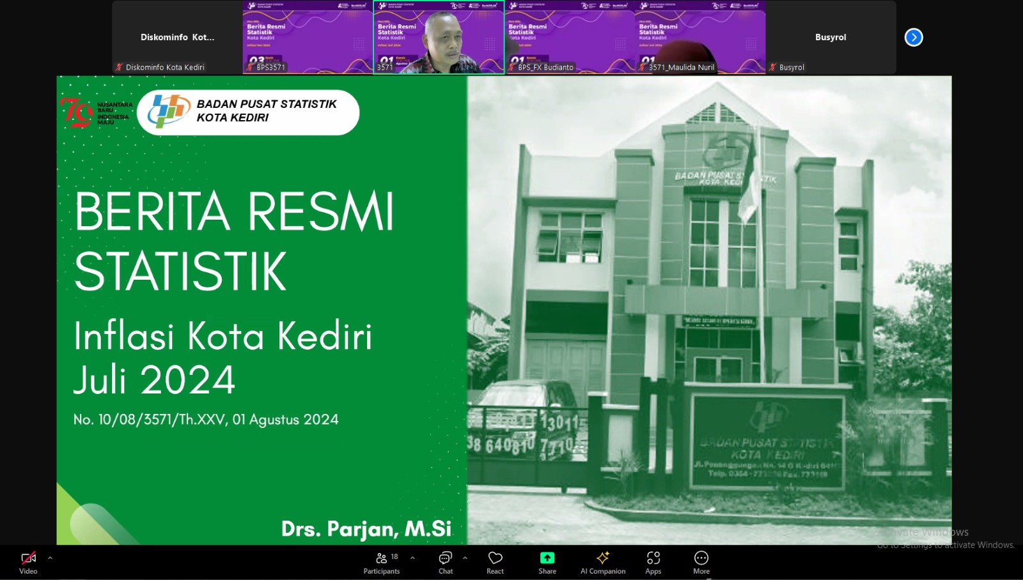Open the Participants panel
The height and width of the screenshot is (580, 1023).
pyautogui.click(x=382, y=563)
